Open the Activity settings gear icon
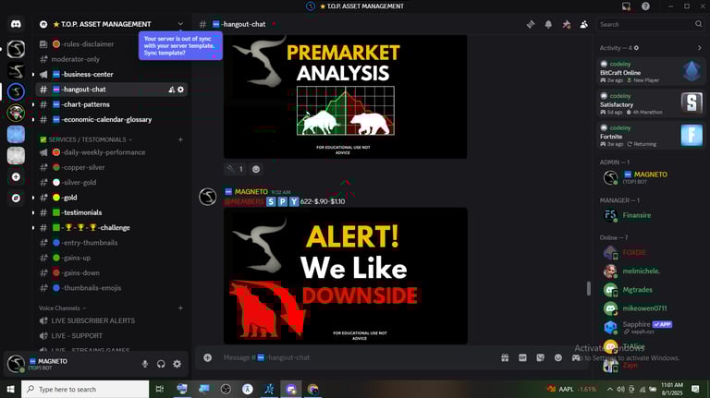The image size is (710, 398). [636, 48]
